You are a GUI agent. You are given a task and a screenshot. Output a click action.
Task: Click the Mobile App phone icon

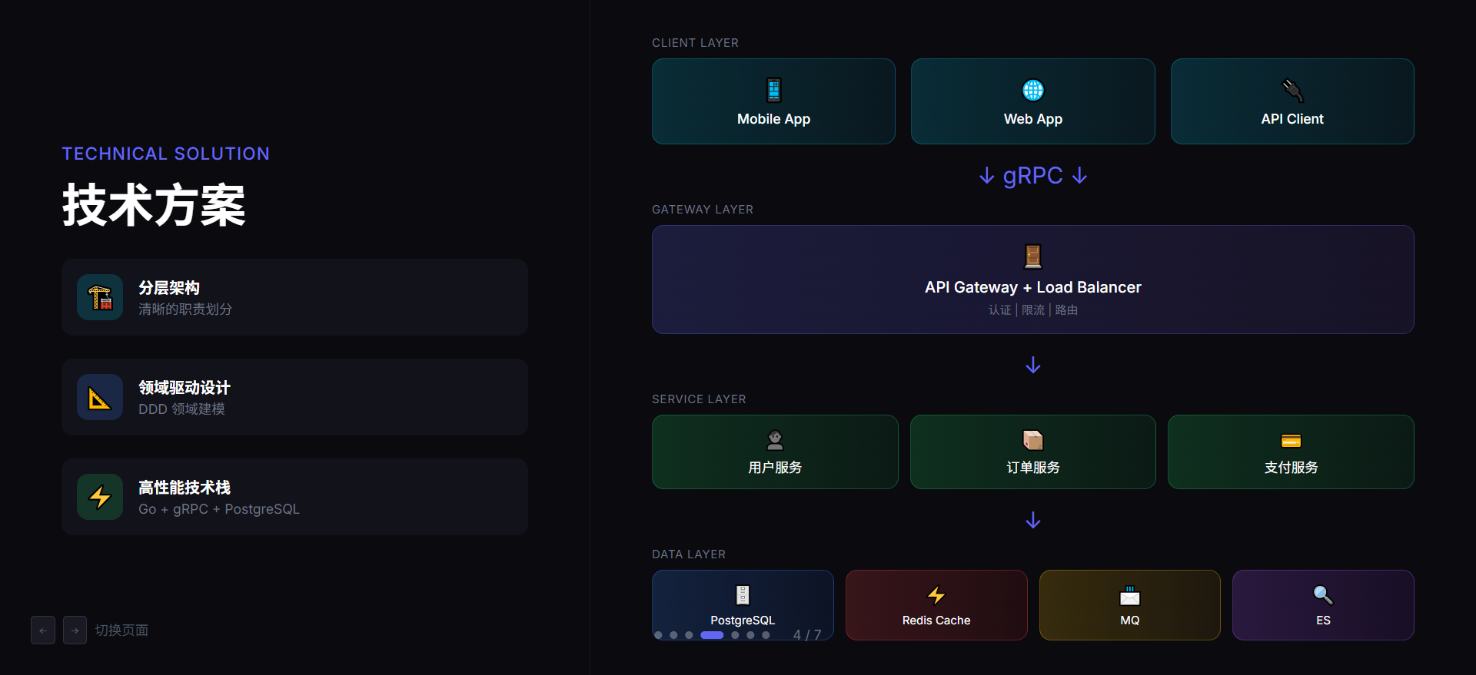click(774, 91)
